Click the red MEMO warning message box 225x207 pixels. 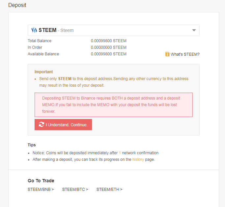(x=114, y=105)
